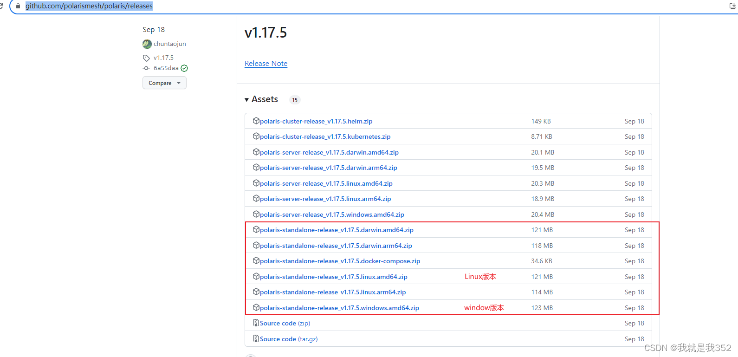Download polaris-standalone-release_v1.17.5.linux.amd64.zip
The width and height of the screenshot is (738, 357).
[x=334, y=277]
